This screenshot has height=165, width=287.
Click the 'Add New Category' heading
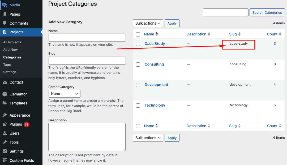pyautogui.click(x=65, y=22)
